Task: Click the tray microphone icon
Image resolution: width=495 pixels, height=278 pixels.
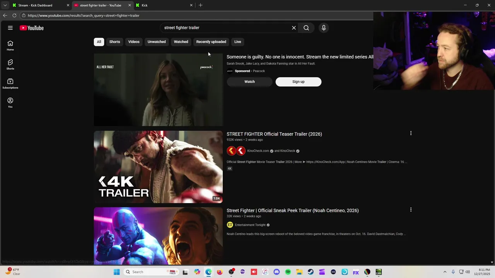Action: (x=453, y=272)
